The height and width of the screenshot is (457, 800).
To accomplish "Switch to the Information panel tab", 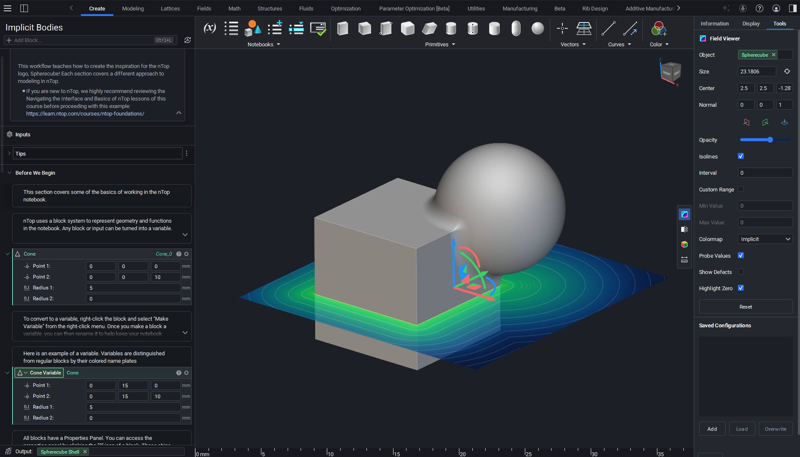I will pyautogui.click(x=715, y=24).
